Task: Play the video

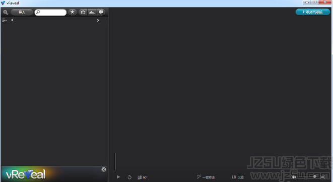Action: point(118,177)
